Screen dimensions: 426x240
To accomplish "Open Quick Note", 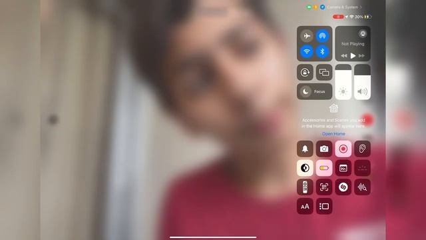I will (x=343, y=168).
